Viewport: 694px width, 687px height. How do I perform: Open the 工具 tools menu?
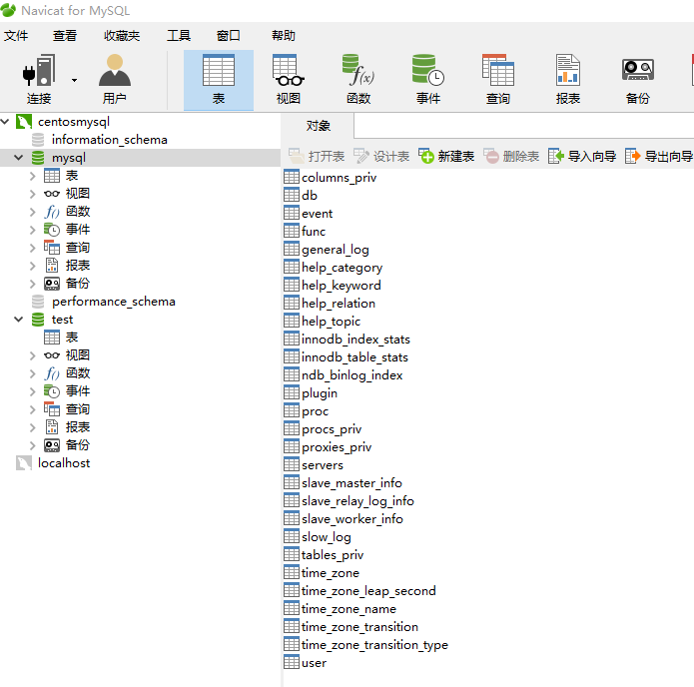click(179, 35)
